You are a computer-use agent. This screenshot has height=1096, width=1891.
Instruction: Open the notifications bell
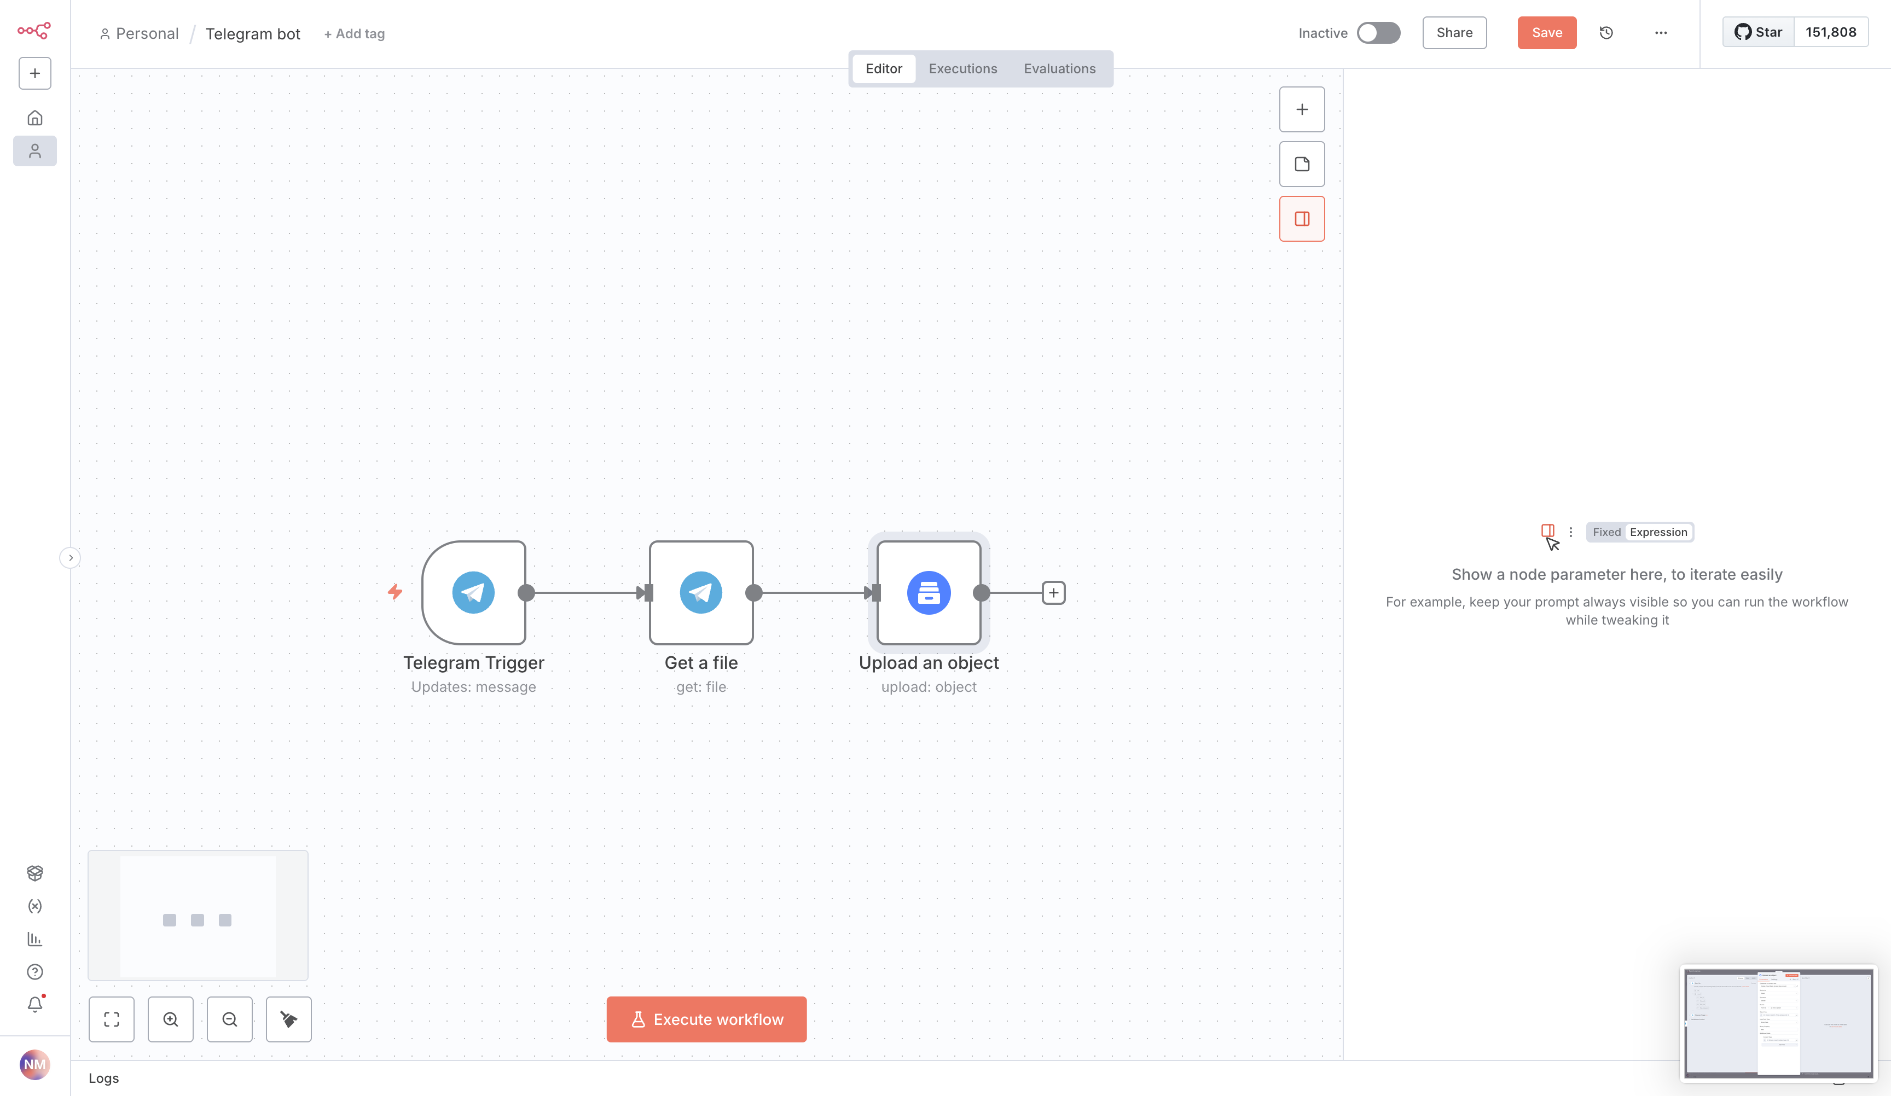click(x=34, y=1005)
